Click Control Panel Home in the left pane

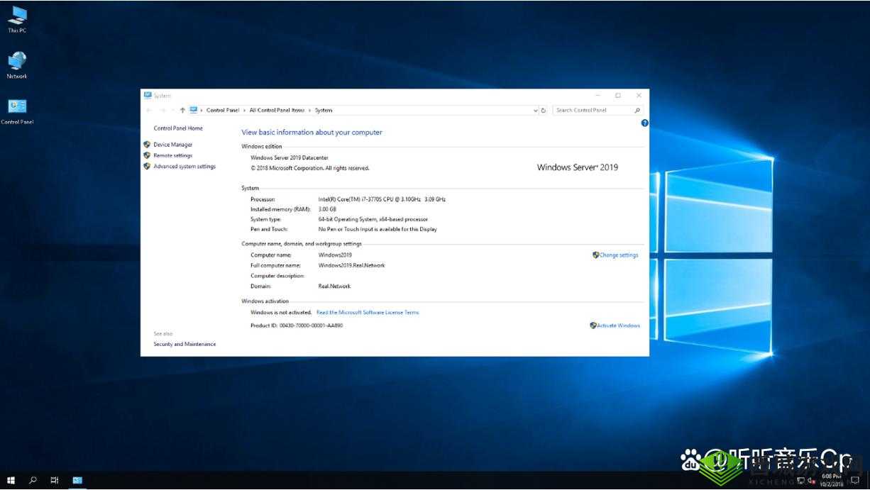coord(177,128)
